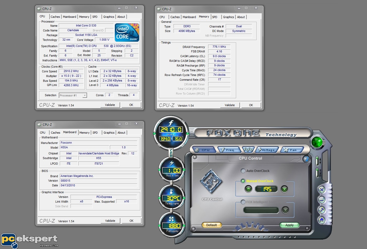367x249 pixels.
Task: Click the Fox One close X round button
Action: (x=322, y=190)
